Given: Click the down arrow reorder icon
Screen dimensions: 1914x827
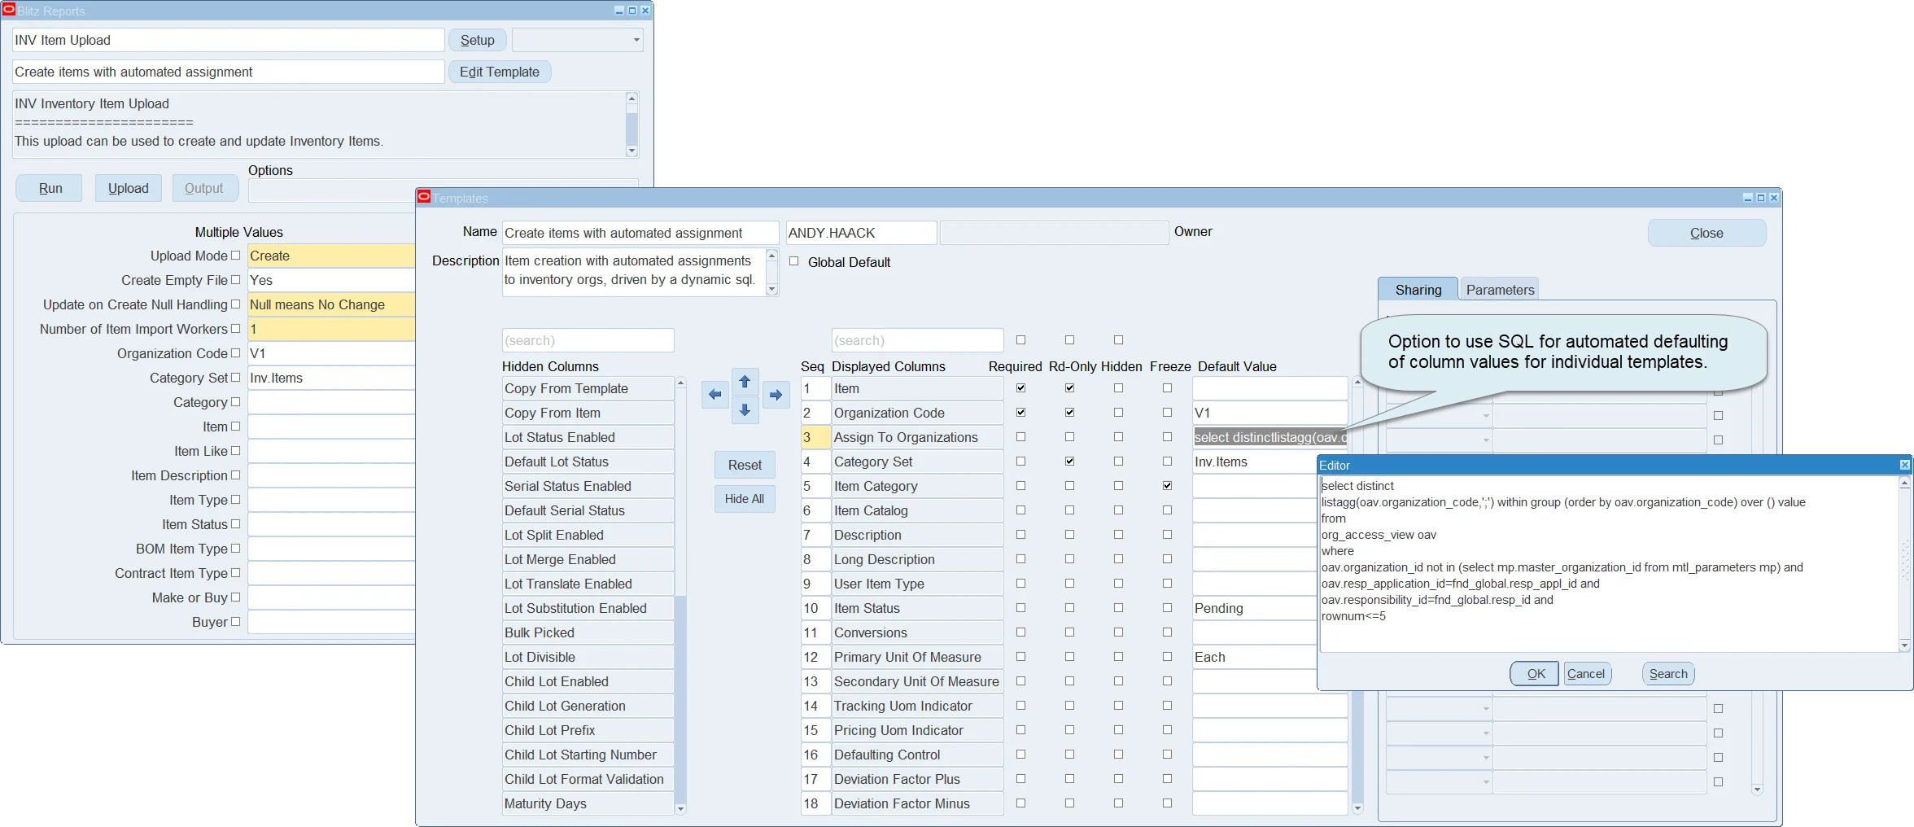Looking at the screenshot, I should click(x=745, y=410).
